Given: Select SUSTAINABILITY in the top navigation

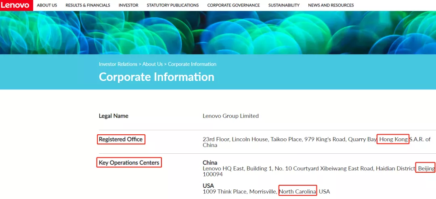Looking at the screenshot, I should [284, 5].
